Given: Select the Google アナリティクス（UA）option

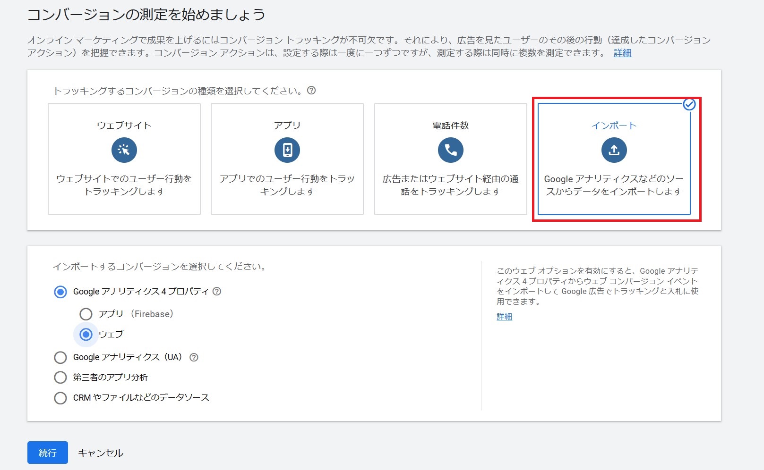Looking at the screenshot, I should coord(60,358).
